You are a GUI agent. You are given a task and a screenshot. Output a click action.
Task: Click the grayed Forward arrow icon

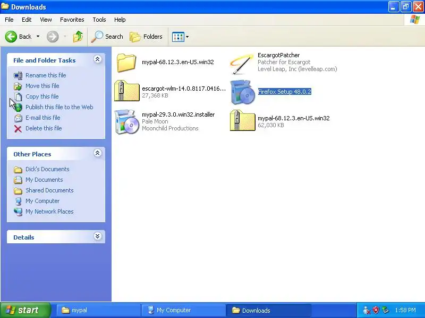[53, 37]
